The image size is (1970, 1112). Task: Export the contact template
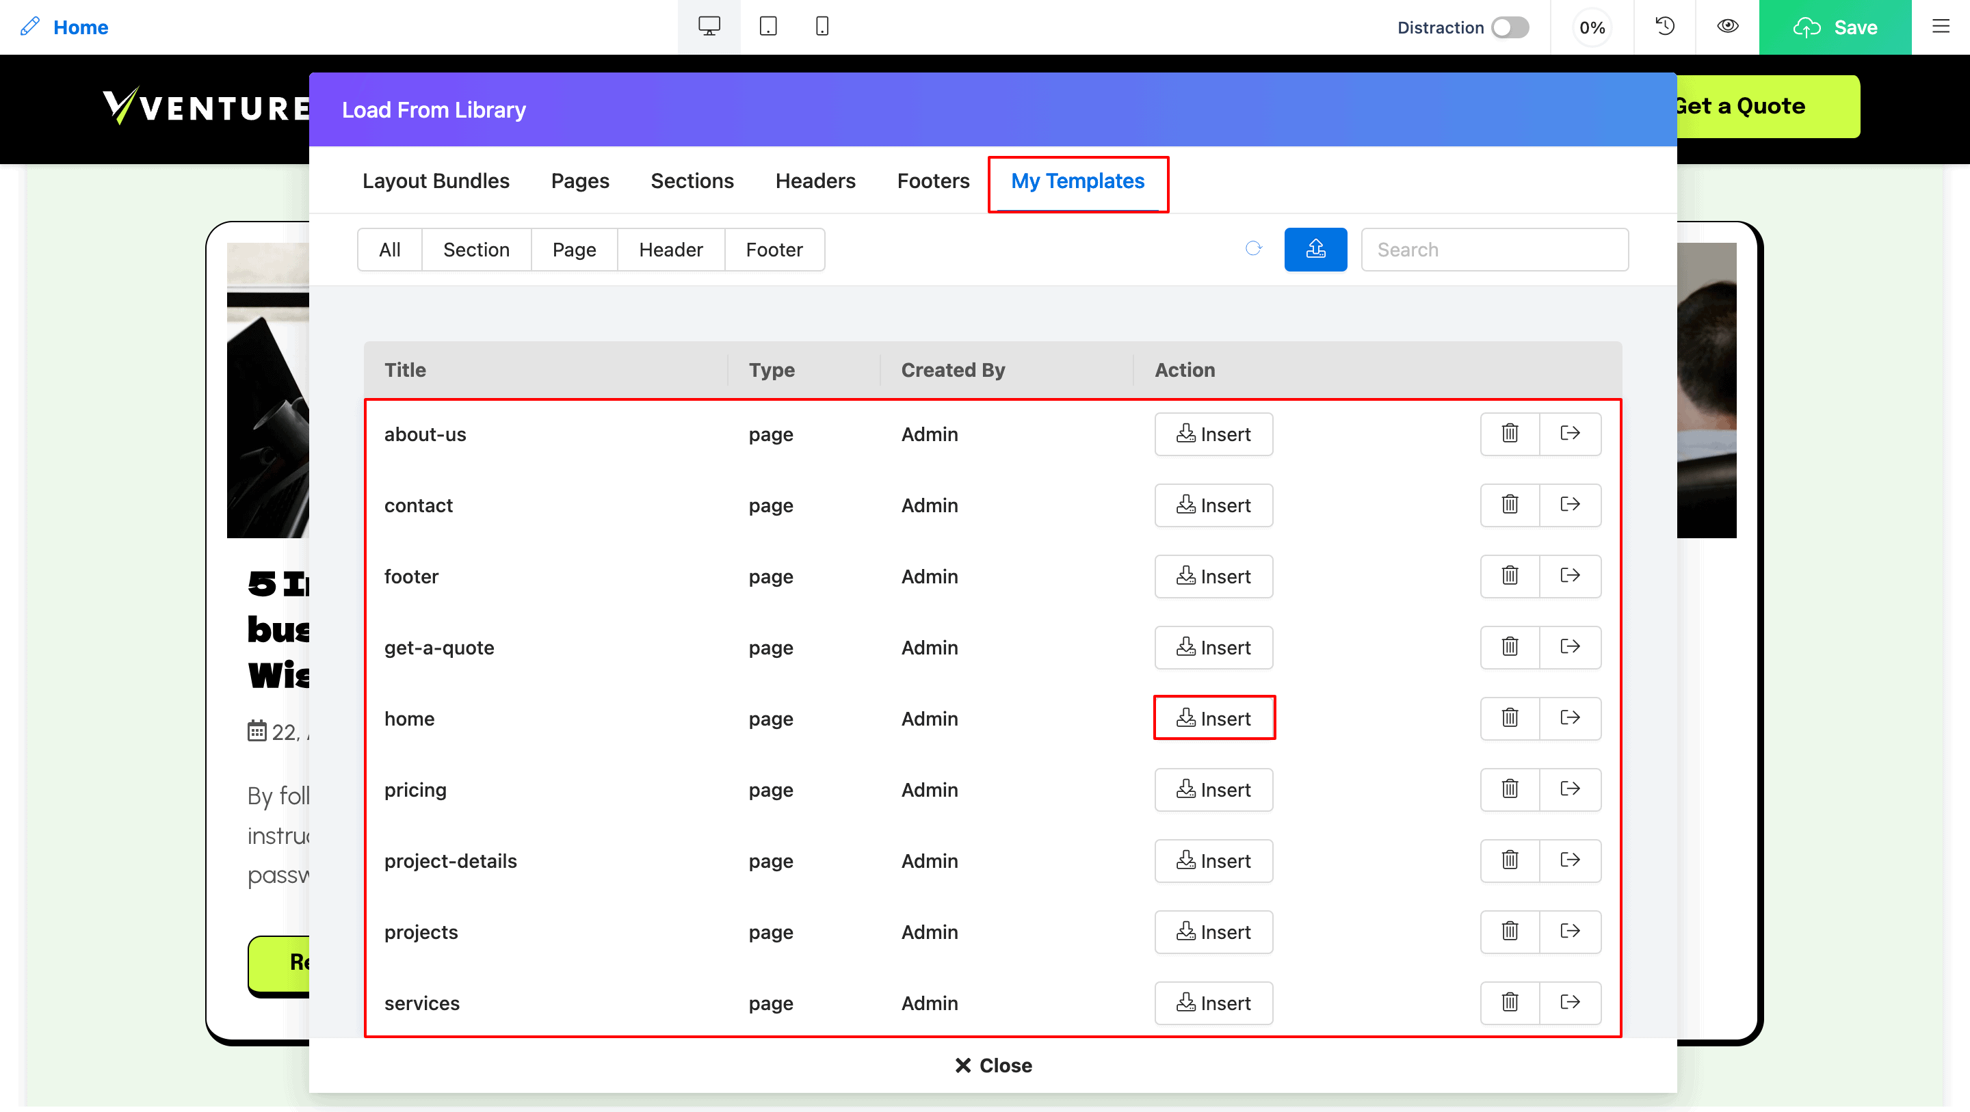coord(1570,505)
